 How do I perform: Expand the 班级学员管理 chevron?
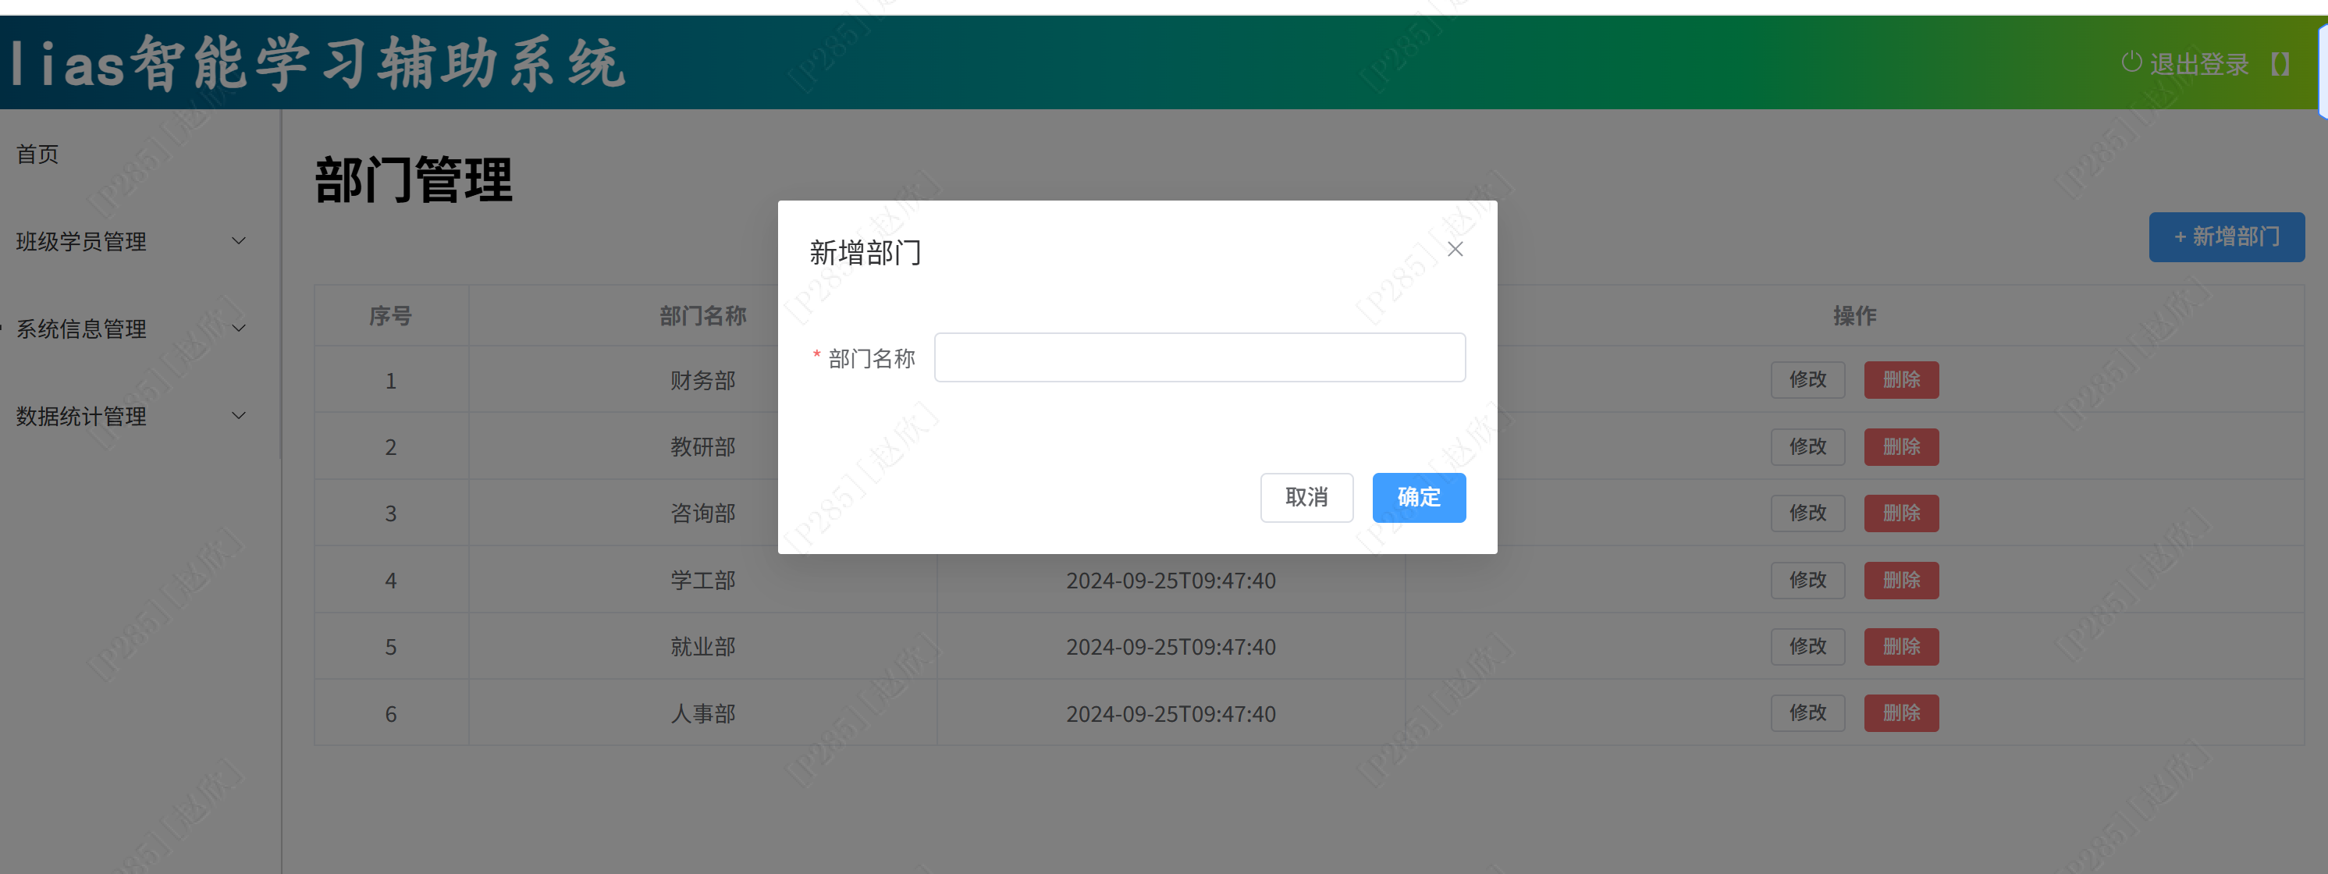[239, 241]
